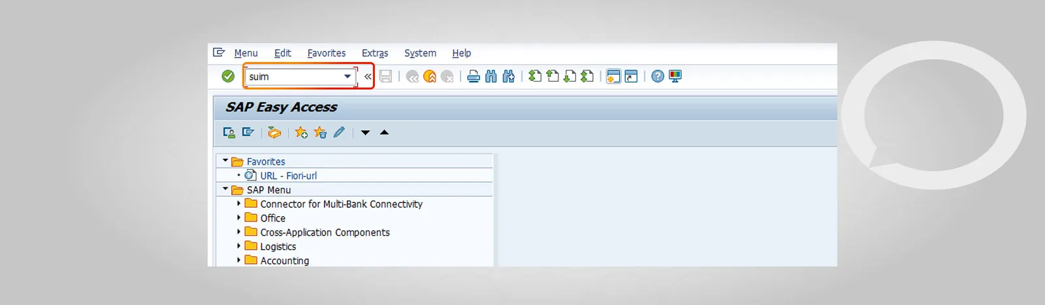Screen dimensions: 1045x305
Task: Click the First Page icon
Action: tap(535, 76)
